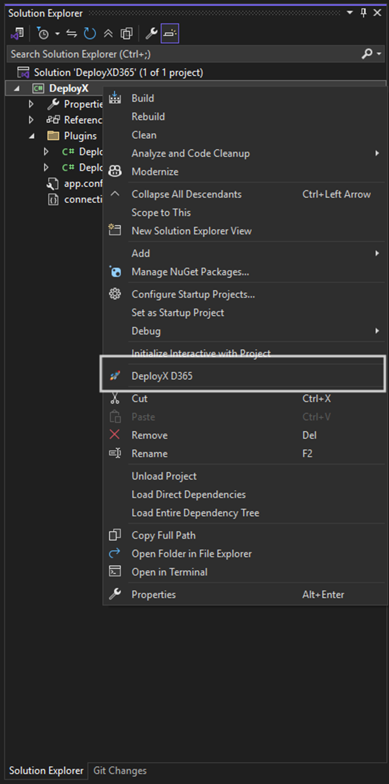Choose Collapse All Descendants

(x=187, y=194)
